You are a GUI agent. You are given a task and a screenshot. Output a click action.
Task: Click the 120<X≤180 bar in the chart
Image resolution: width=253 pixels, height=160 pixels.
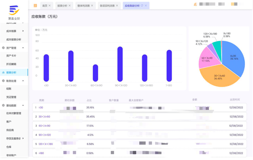click(x=145, y=68)
